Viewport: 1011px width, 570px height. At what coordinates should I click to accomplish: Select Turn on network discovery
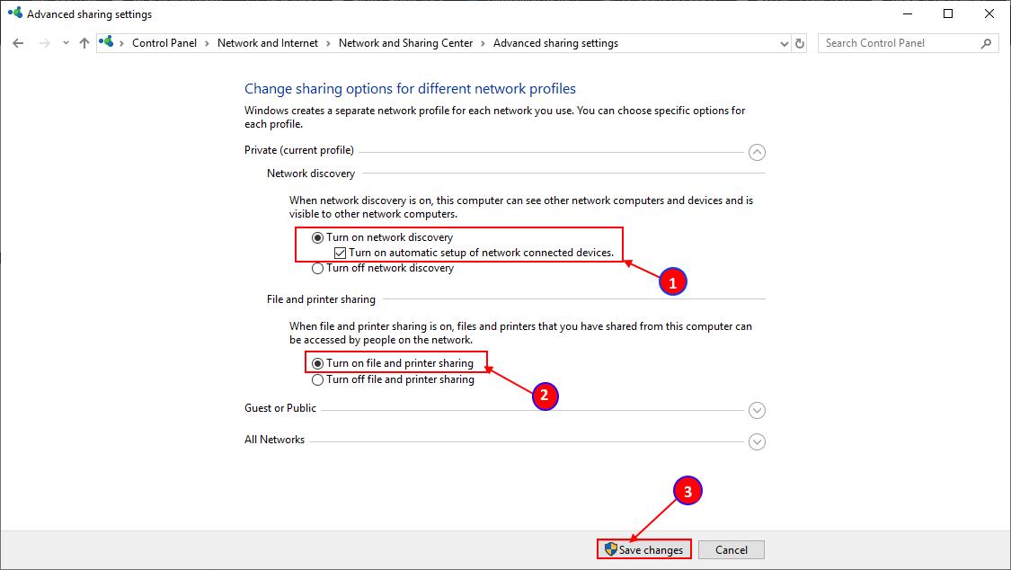pos(317,238)
